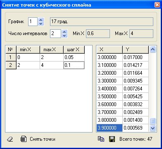The height and width of the screenshot is (149, 162).
Task: Click the График value field
Action: pos(33,21)
